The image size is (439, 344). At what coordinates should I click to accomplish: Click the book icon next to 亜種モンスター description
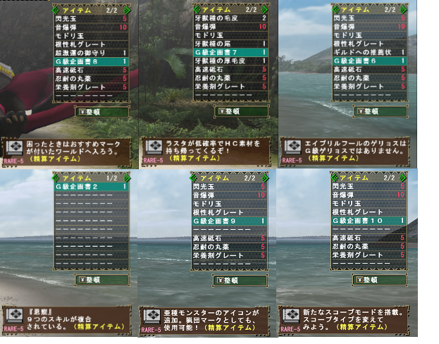click(x=152, y=317)
